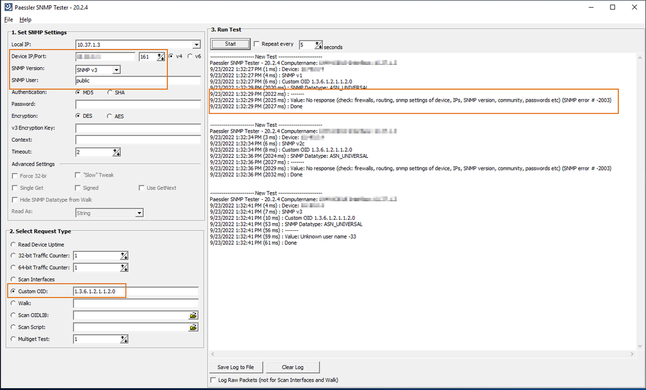Click the Scan OIDLIB browse folder icon
Image resolution: width=646 pixels, height=390 pixels.
click(x=193, y=315)
